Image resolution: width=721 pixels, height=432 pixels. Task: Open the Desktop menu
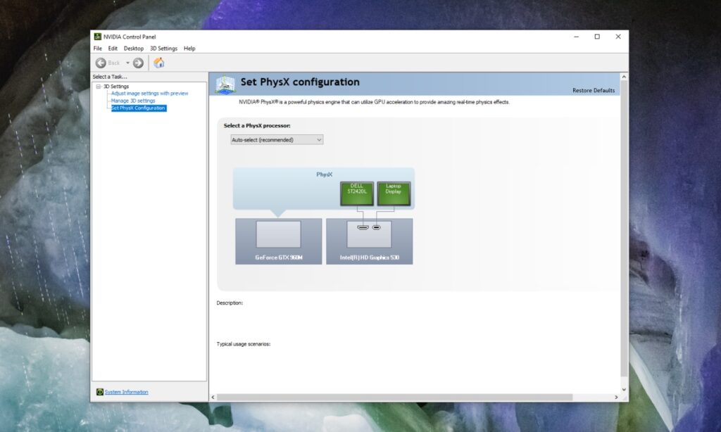(133, 48)
